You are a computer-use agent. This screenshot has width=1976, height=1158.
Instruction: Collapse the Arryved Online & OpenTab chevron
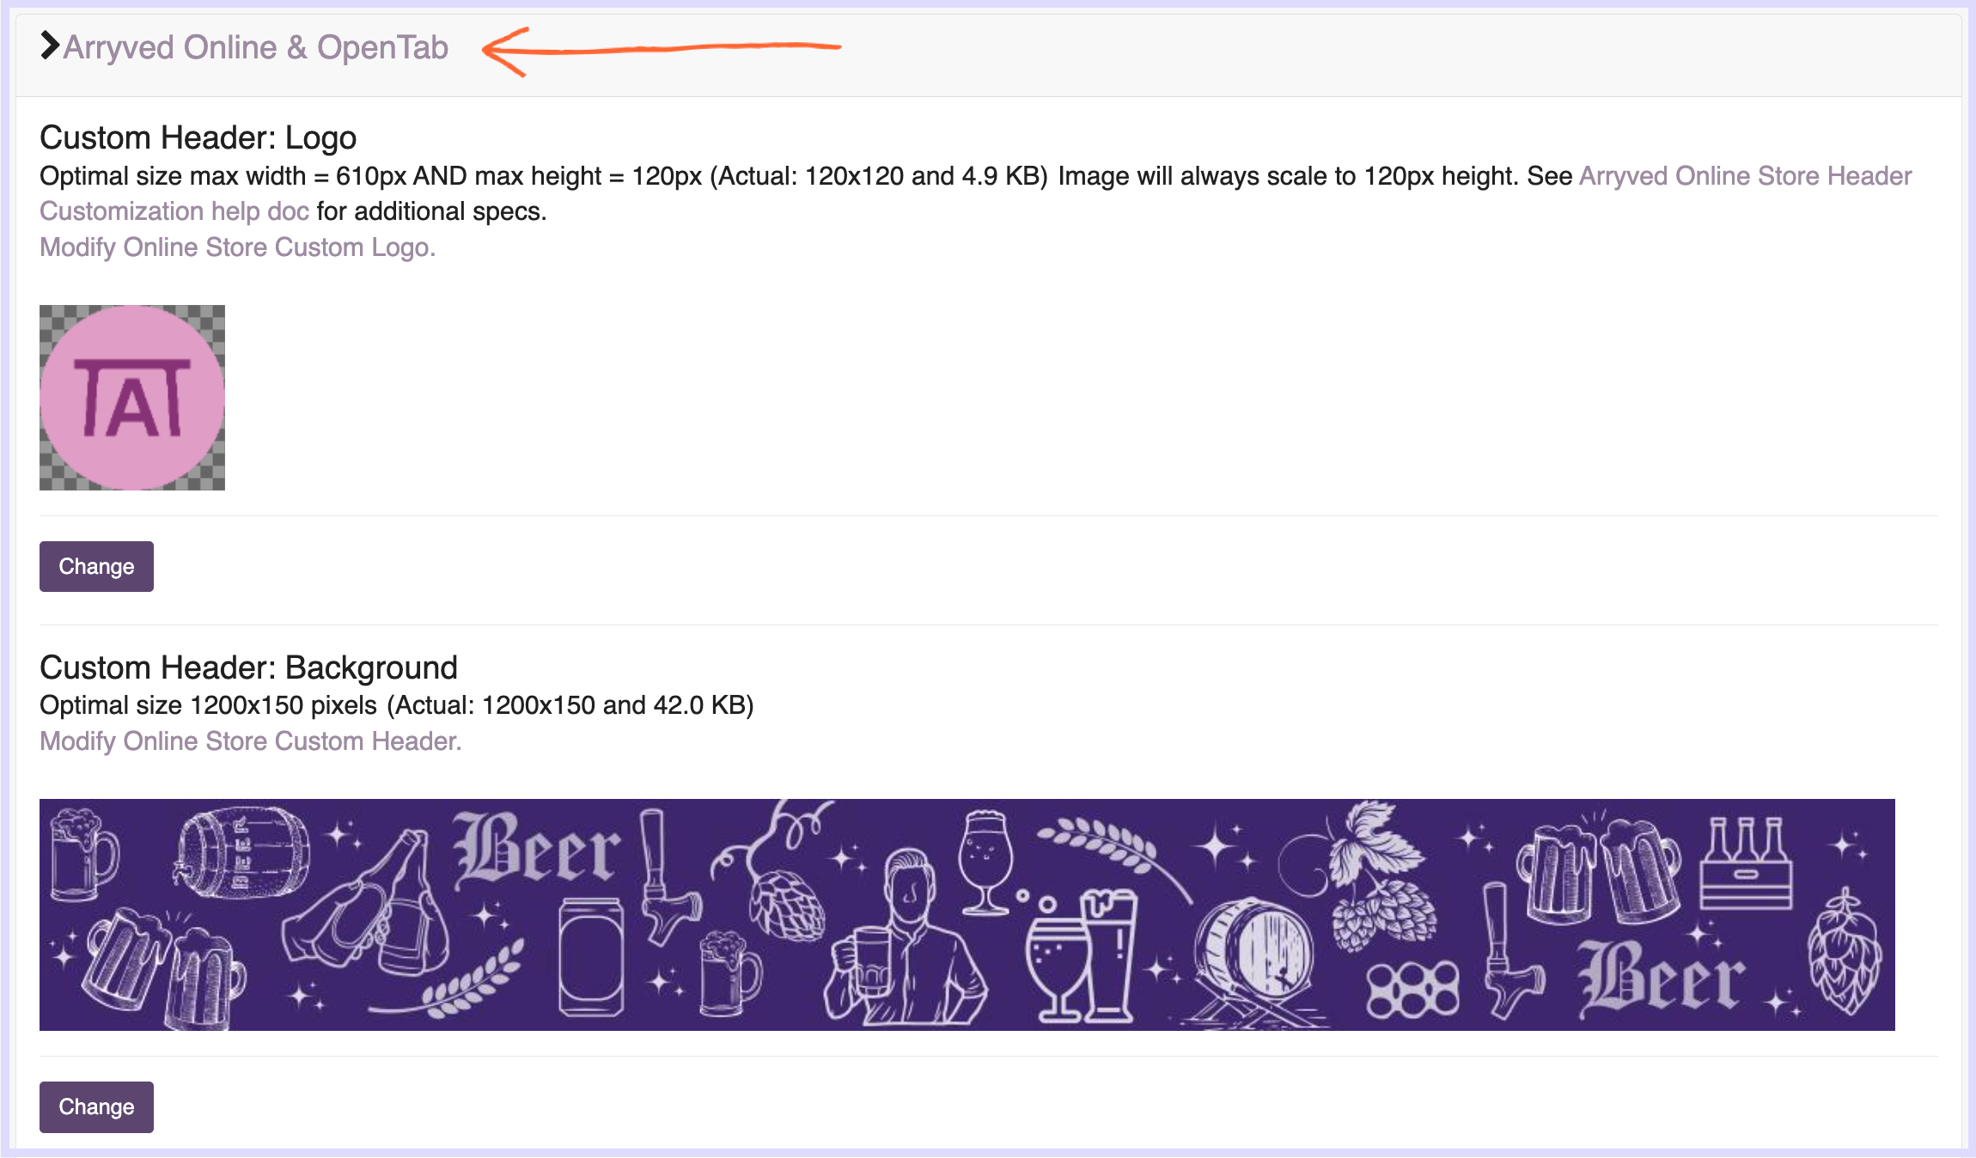[x=50, y=46]
